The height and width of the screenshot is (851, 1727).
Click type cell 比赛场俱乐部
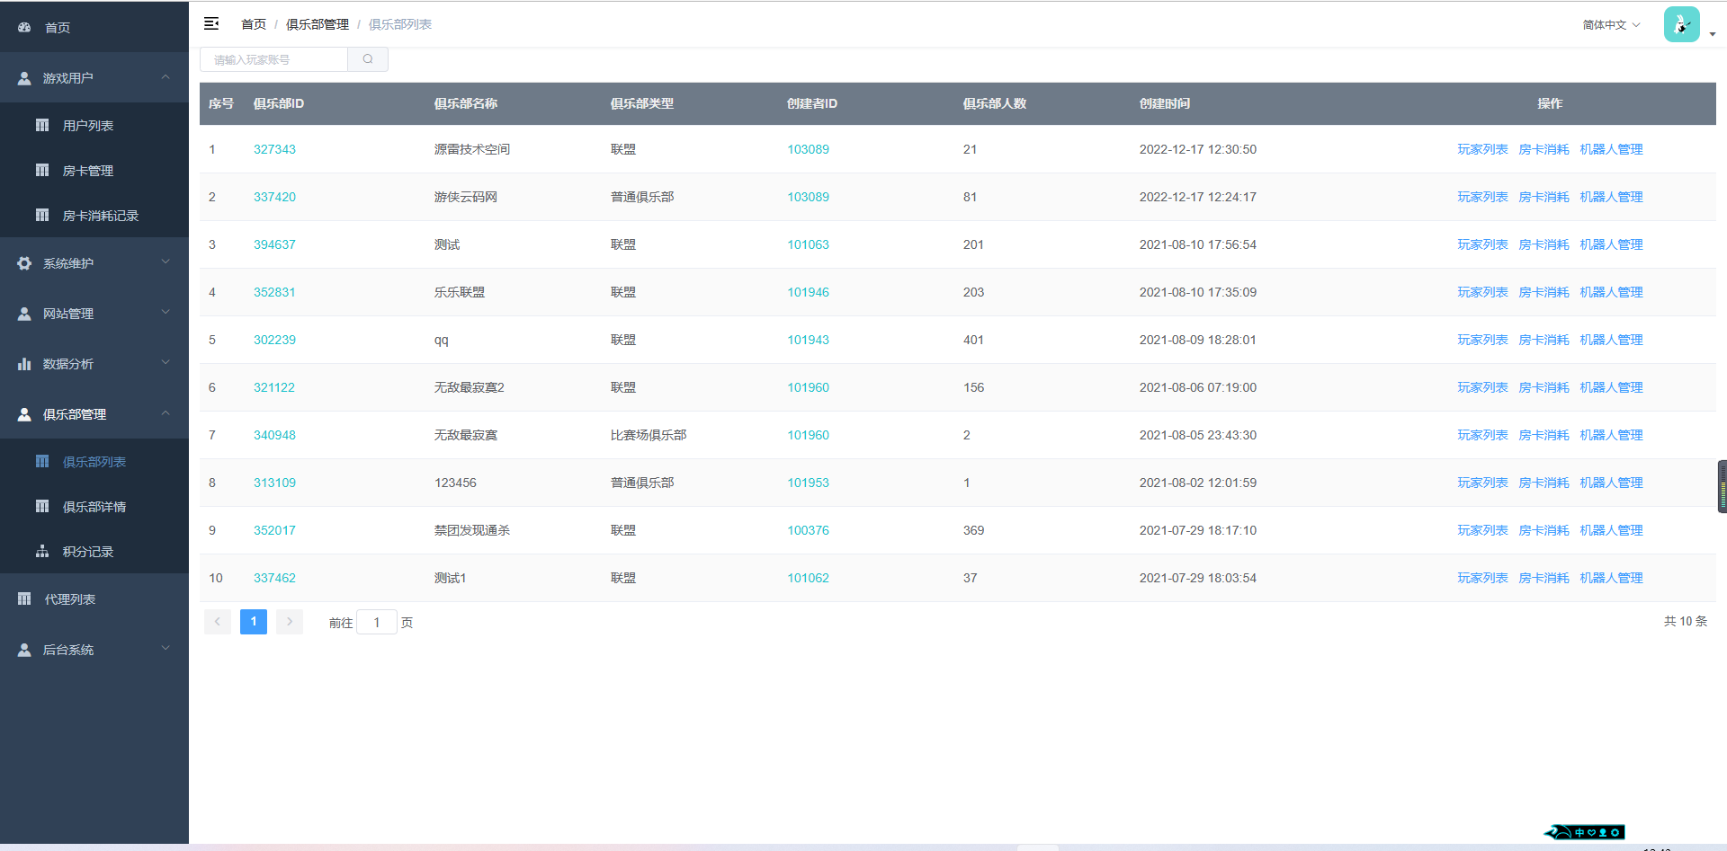coord(649,435)
